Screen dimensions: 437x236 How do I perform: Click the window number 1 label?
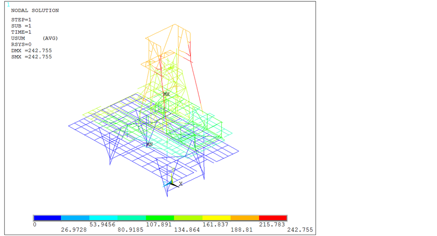pyautogui.click(x=8, y=4)
